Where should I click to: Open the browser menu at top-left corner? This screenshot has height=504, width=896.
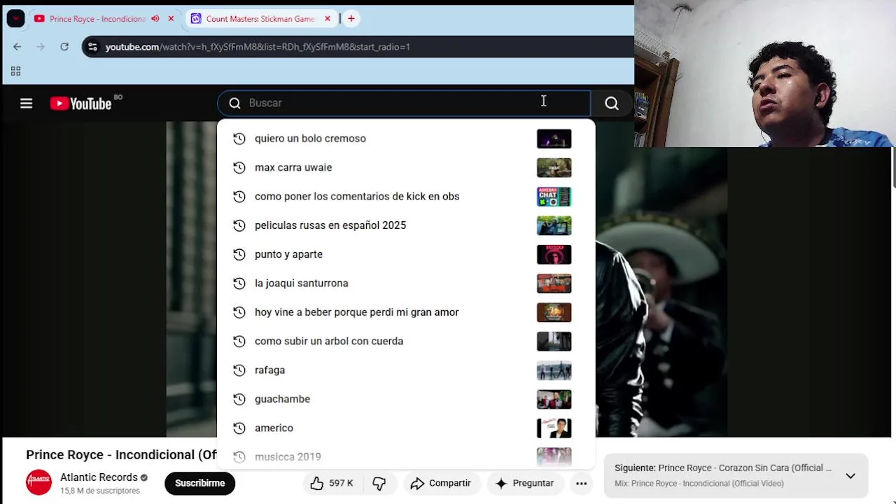pyautogui.click(x=15, y=19)
